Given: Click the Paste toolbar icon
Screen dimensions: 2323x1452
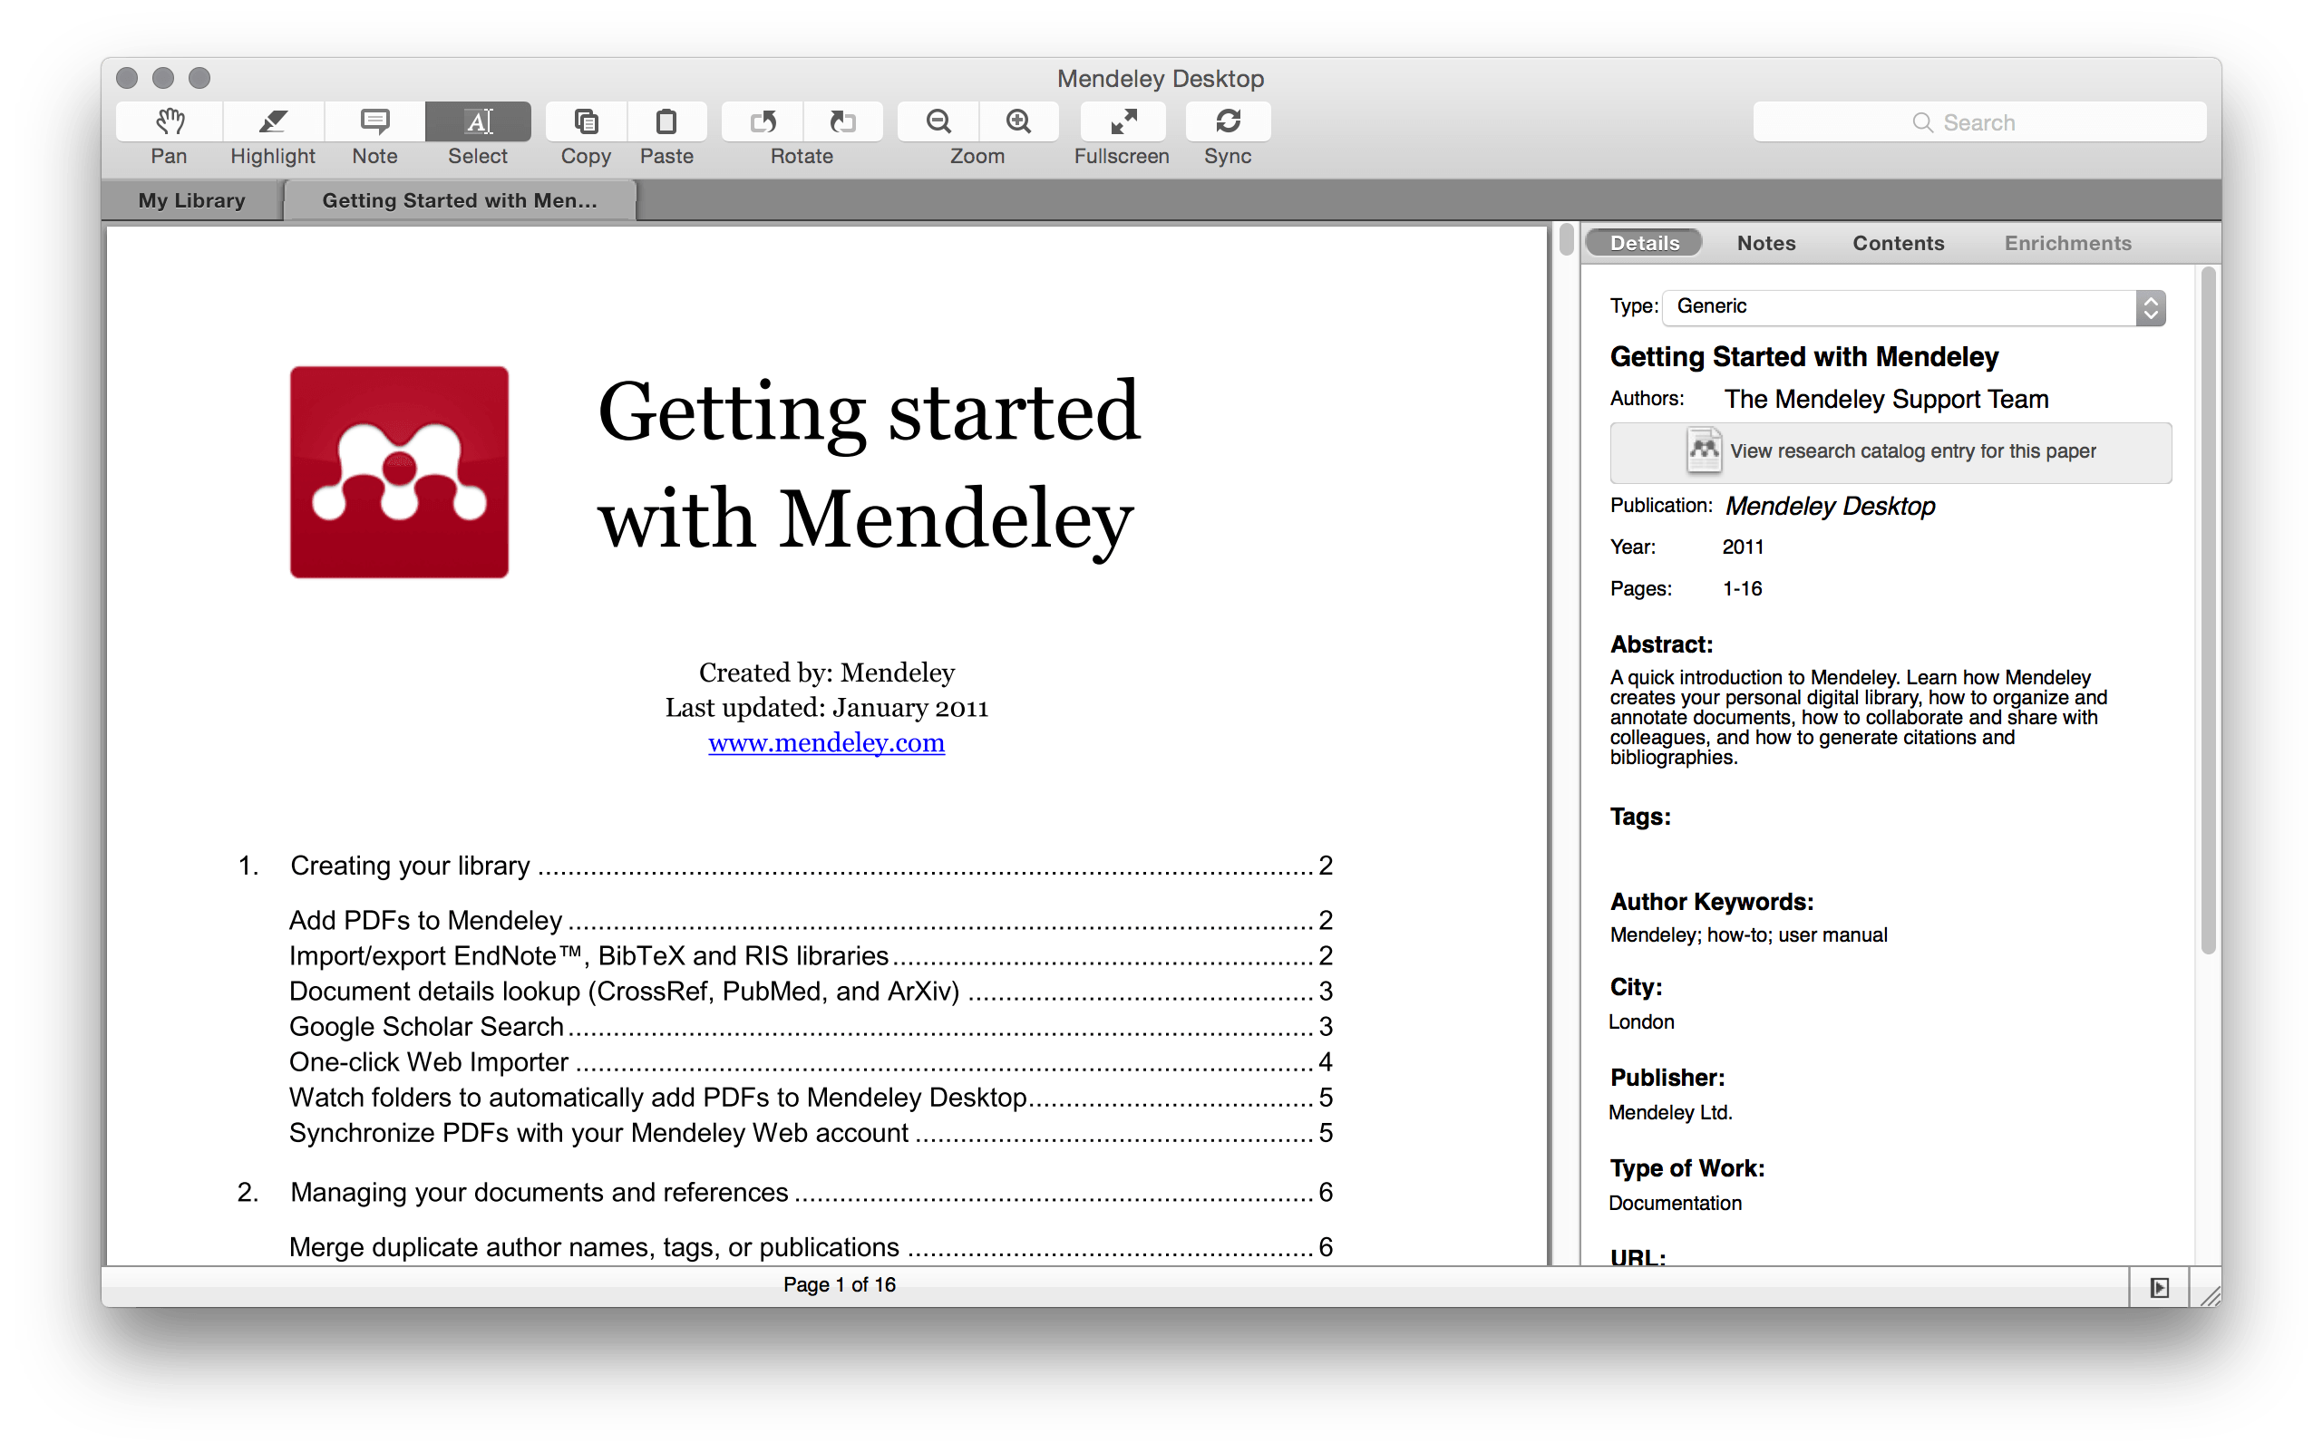Looking at the screenshot, I should coord(666,122).
